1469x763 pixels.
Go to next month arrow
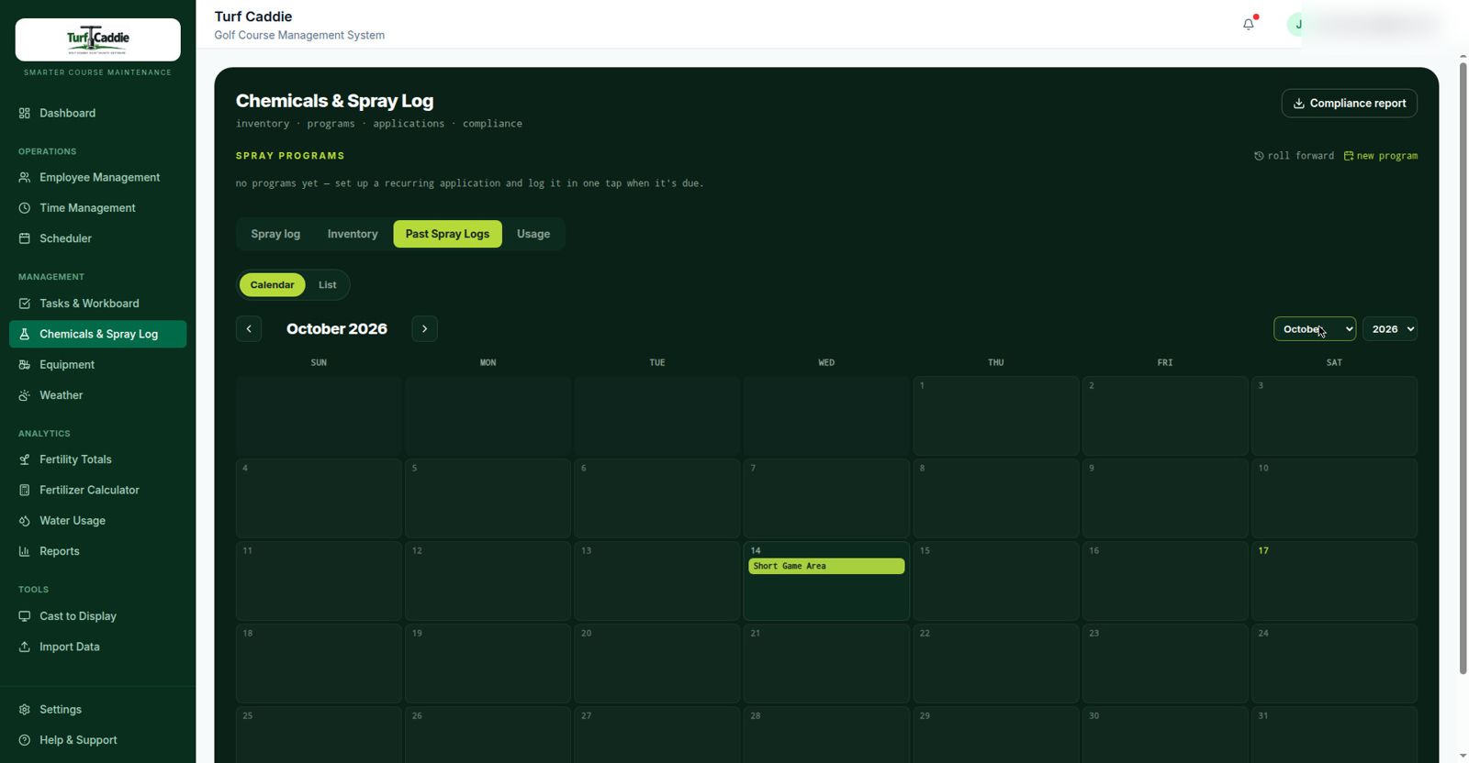pyautogui.click(x=424, y=329)
